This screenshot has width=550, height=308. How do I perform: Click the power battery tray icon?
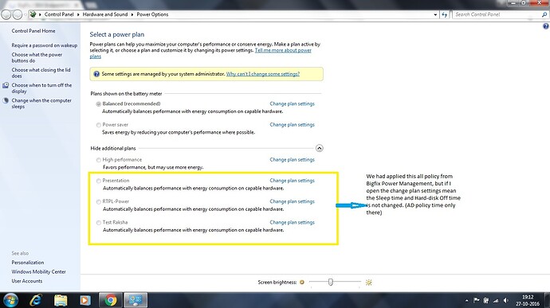tap(486, 300)
